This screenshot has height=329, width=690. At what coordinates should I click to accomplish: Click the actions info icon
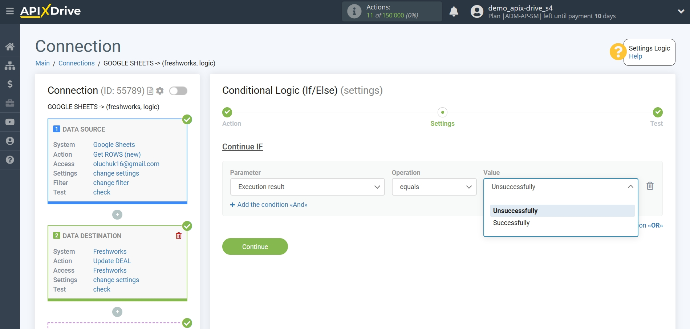(x=354, y=11)
